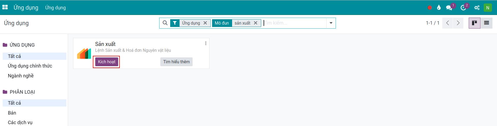Click the red recording dot icon
This screenshot has height=126, width=497.
(430, 8)
